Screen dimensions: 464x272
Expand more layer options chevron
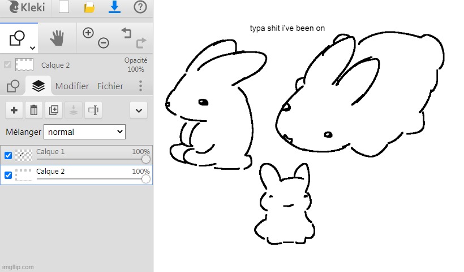139,111
